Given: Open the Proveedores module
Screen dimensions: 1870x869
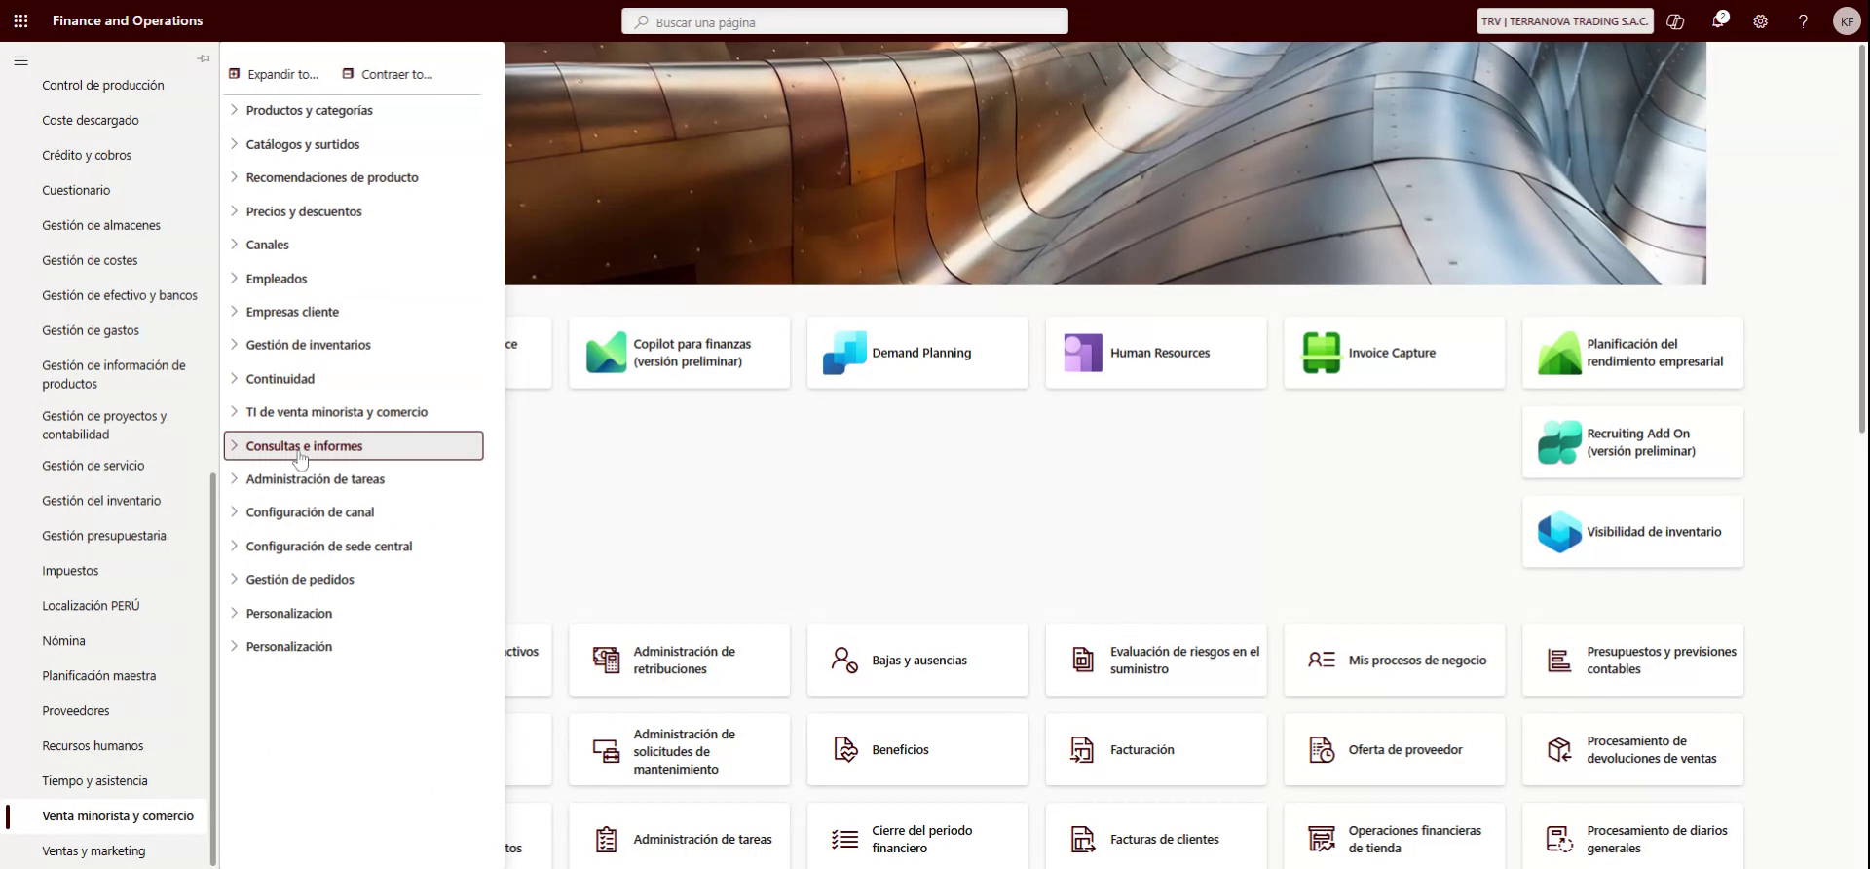Looking at the screenshot, I should point(76,711).
